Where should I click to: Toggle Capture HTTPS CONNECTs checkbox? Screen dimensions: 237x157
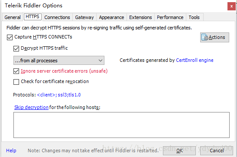click(x=10, y=37)
